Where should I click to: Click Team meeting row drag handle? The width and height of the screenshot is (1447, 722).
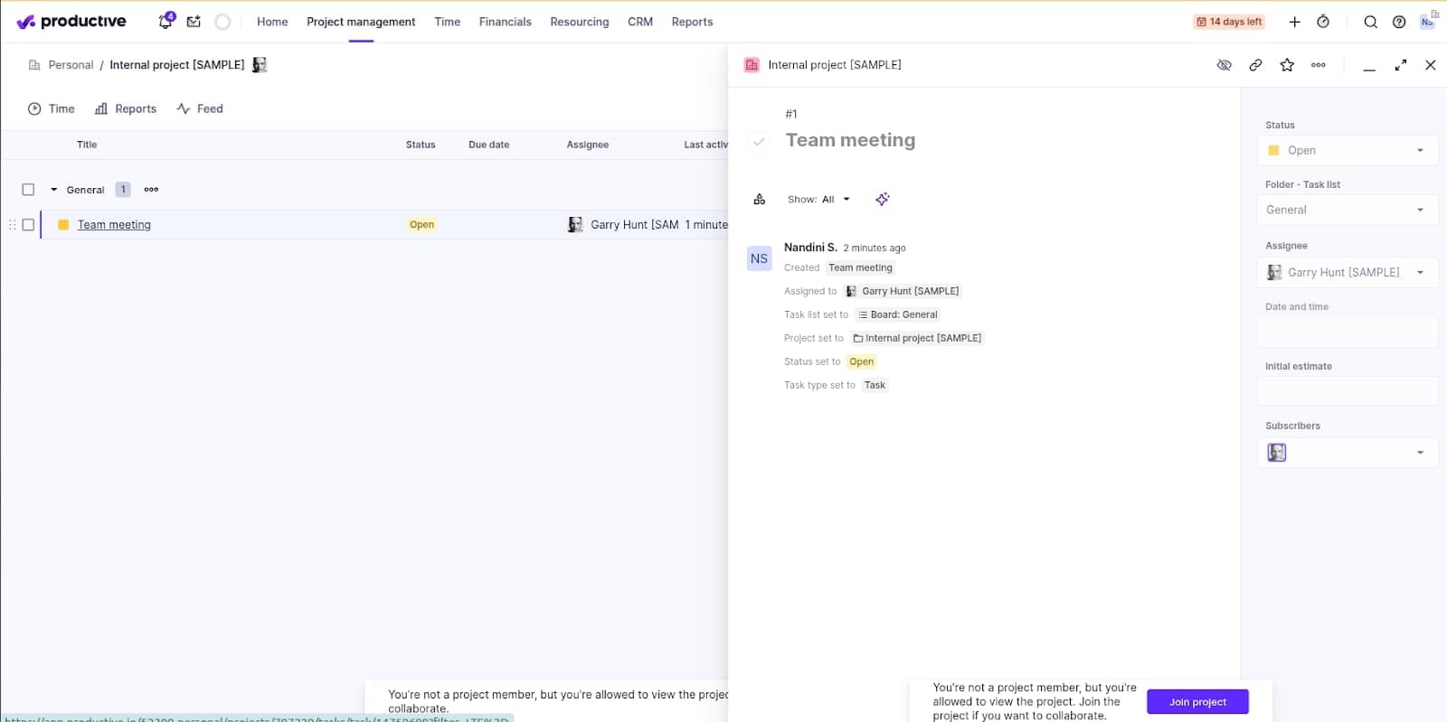pos(12,225)
